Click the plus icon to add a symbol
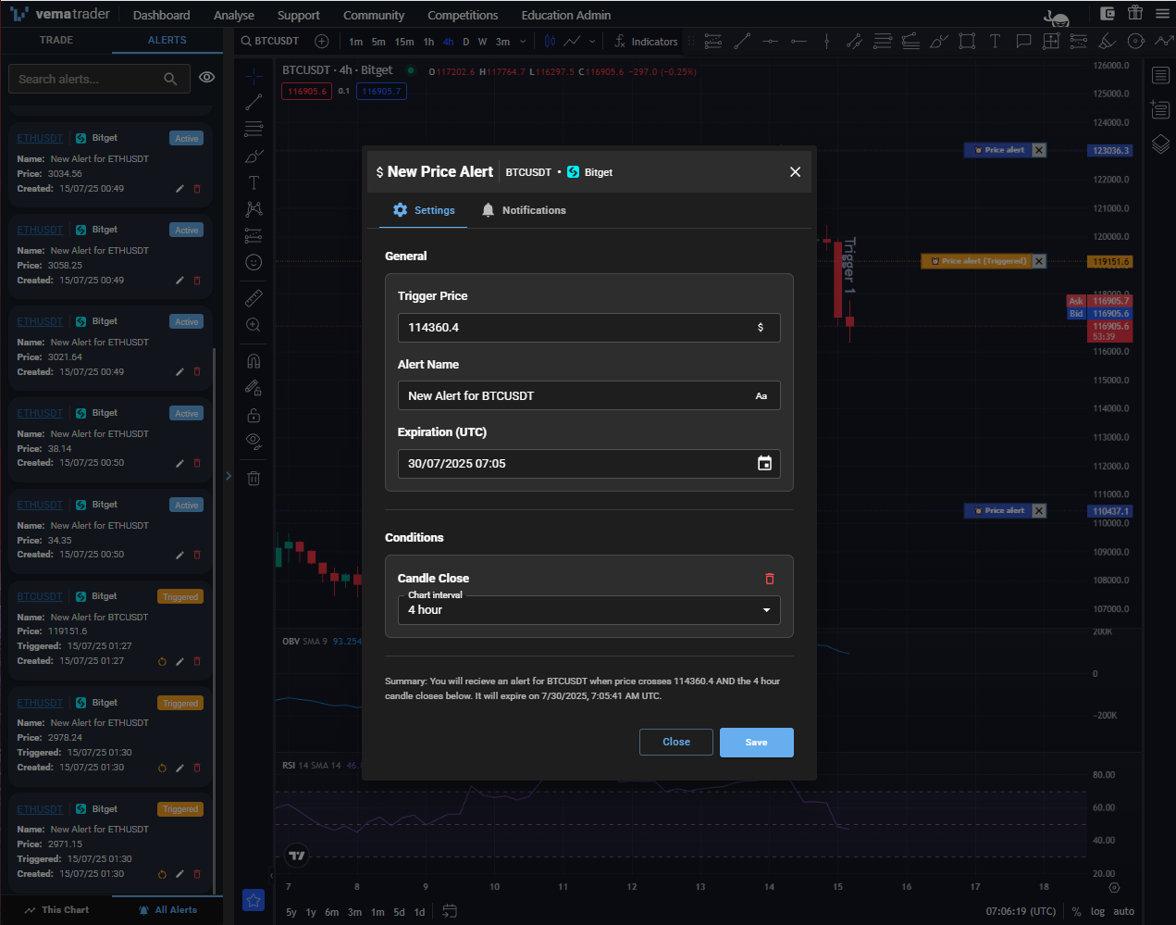 point(322,41)
